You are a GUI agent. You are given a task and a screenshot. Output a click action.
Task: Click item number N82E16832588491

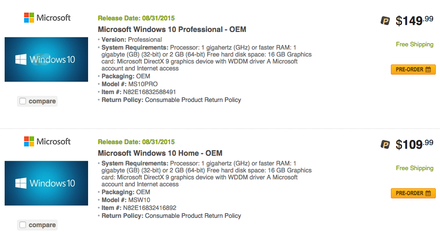tap(149, 92)
